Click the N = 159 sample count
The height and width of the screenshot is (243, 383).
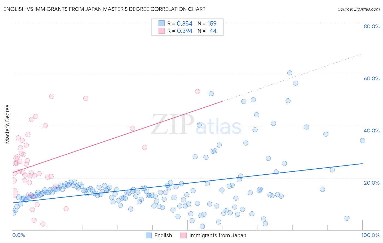tap(207, 23)
